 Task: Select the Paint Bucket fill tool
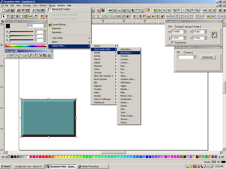point(40,55)
